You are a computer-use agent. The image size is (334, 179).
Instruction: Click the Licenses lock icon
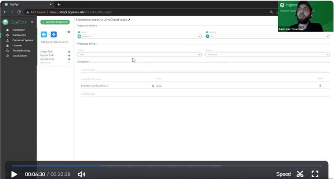[7, 46]
